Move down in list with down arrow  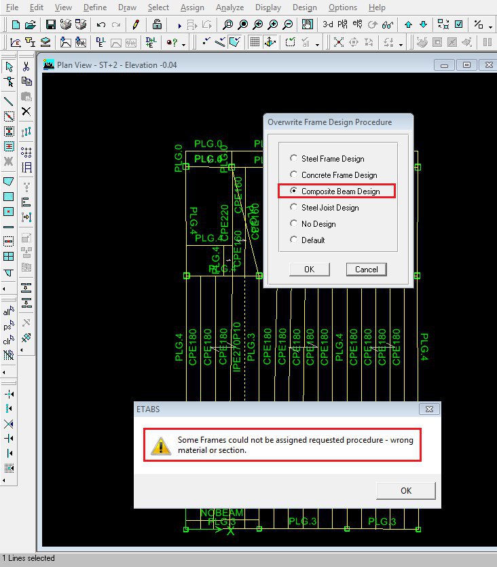pyautogui.click(x=423, y=24)
